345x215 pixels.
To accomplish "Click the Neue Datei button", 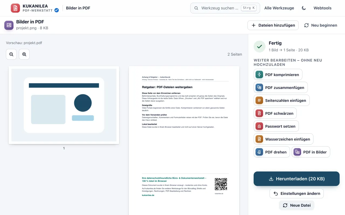I will pos(296,205).
